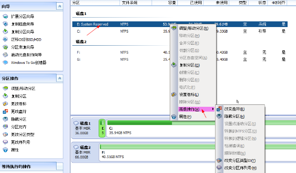Viewport: 296px width, 173px height.
Task: Click the F: 40.51GB NTFS partition bar
Action: click(157, 152)
